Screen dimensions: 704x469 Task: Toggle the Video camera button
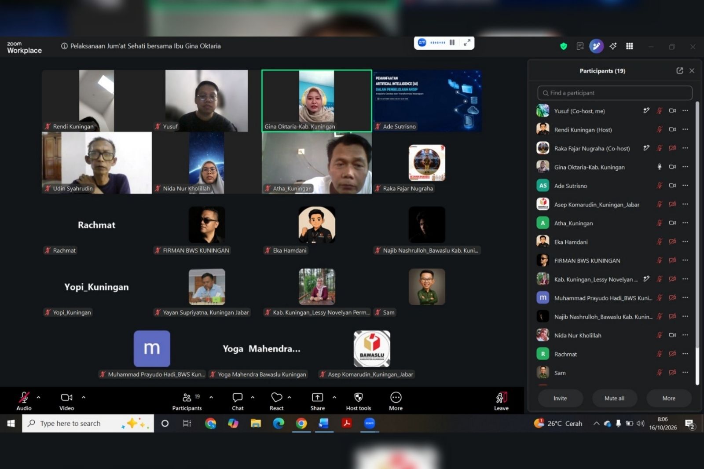[66, 401]
